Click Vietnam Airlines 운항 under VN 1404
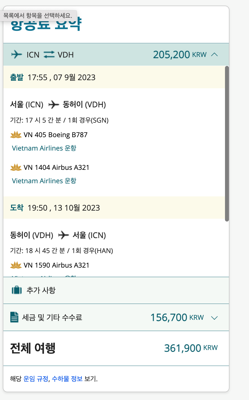Image resolution: width=249 pixels, height=400 pixels. 44,181
